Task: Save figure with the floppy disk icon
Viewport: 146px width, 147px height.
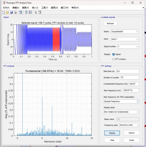Action: [x=11, y=12]
